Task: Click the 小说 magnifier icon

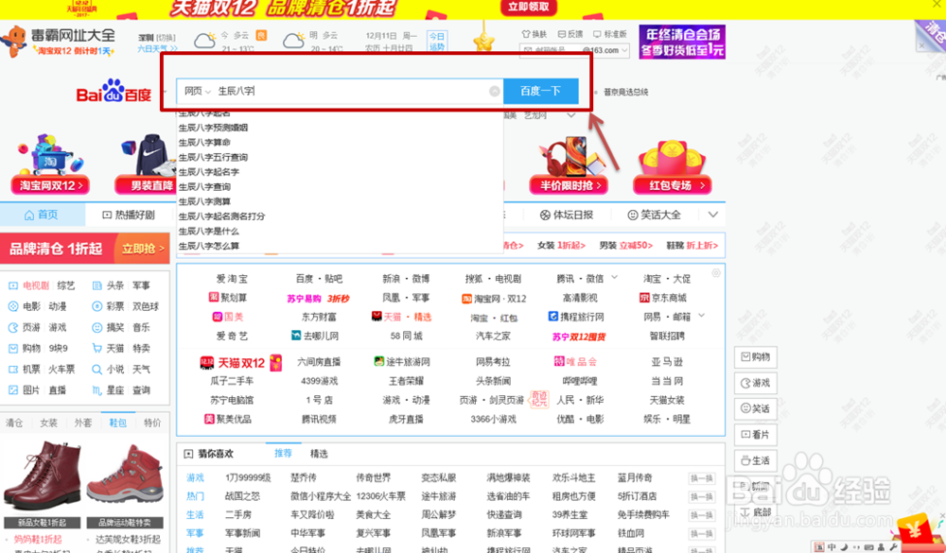Action: click(x=96, y=369)
